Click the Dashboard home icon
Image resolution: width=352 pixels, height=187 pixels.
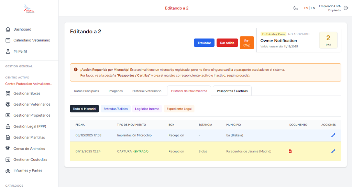(x=8, y=29)
